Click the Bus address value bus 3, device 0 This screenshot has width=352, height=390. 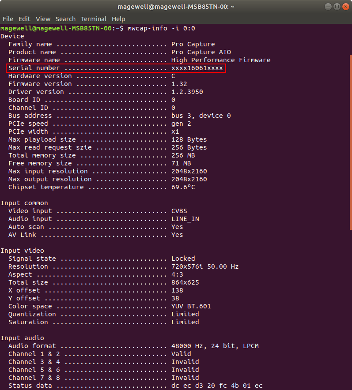[201, 116]
